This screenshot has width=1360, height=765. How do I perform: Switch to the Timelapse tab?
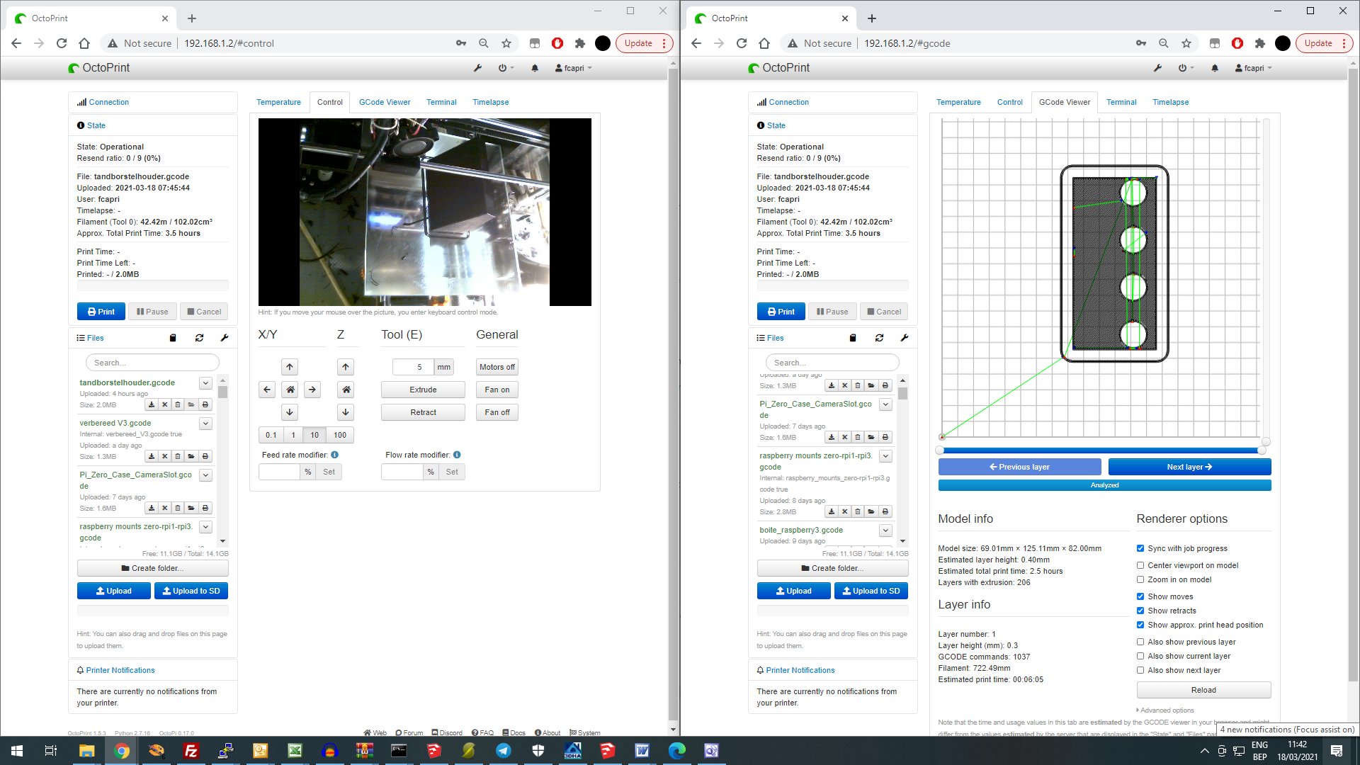pos(491,102)
